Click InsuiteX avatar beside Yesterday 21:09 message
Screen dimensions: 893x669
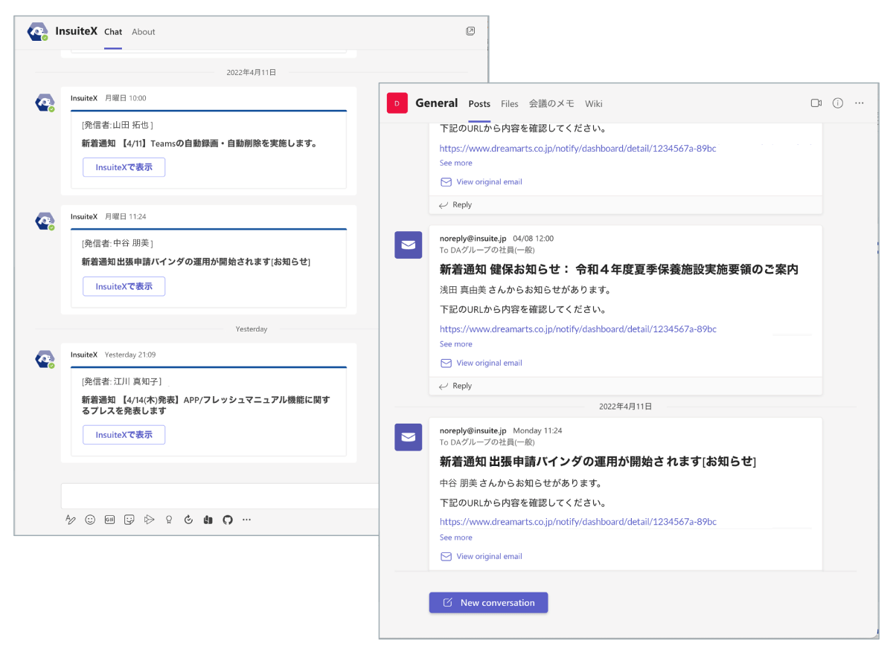coord(45,359)
